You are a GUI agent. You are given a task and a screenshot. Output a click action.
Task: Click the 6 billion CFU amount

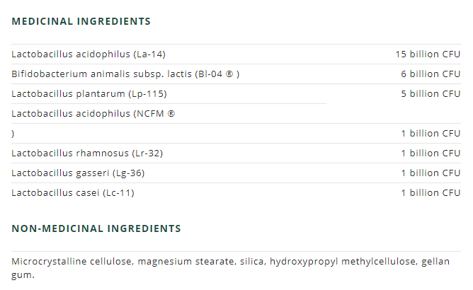431,74
